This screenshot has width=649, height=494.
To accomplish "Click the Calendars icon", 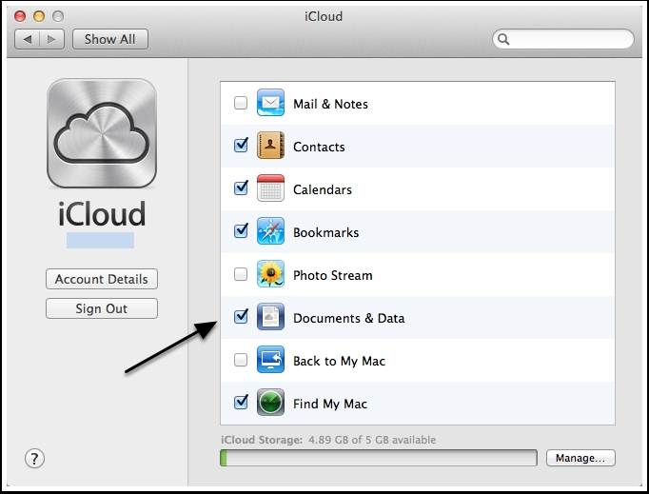I will [270, 188].
